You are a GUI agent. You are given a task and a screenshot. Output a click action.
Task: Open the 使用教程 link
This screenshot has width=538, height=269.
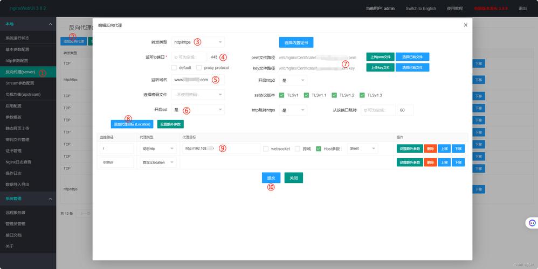tap(454, 8)
